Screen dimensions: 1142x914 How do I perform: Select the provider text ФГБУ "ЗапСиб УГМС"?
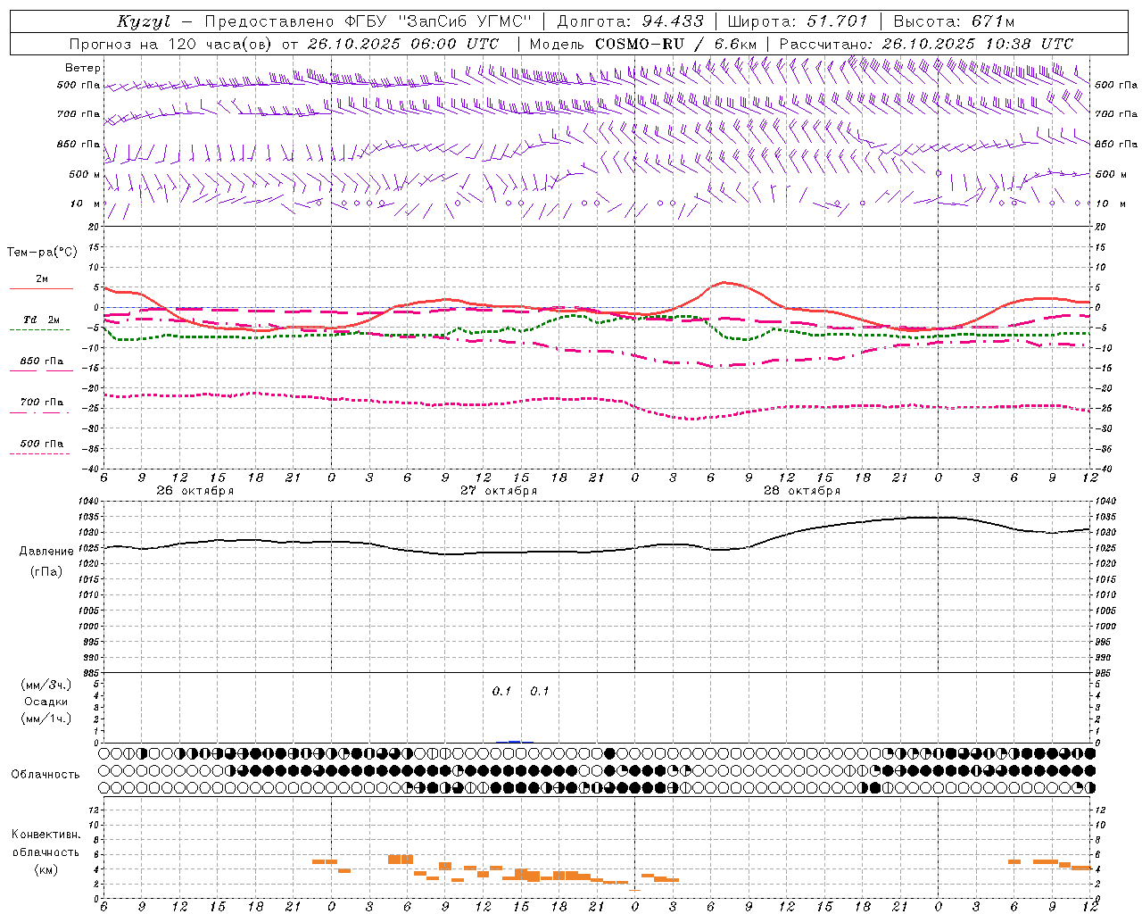(x=438, y=21)
